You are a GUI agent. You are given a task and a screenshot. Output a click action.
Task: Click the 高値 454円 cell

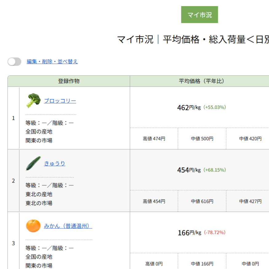click(154, 201)
